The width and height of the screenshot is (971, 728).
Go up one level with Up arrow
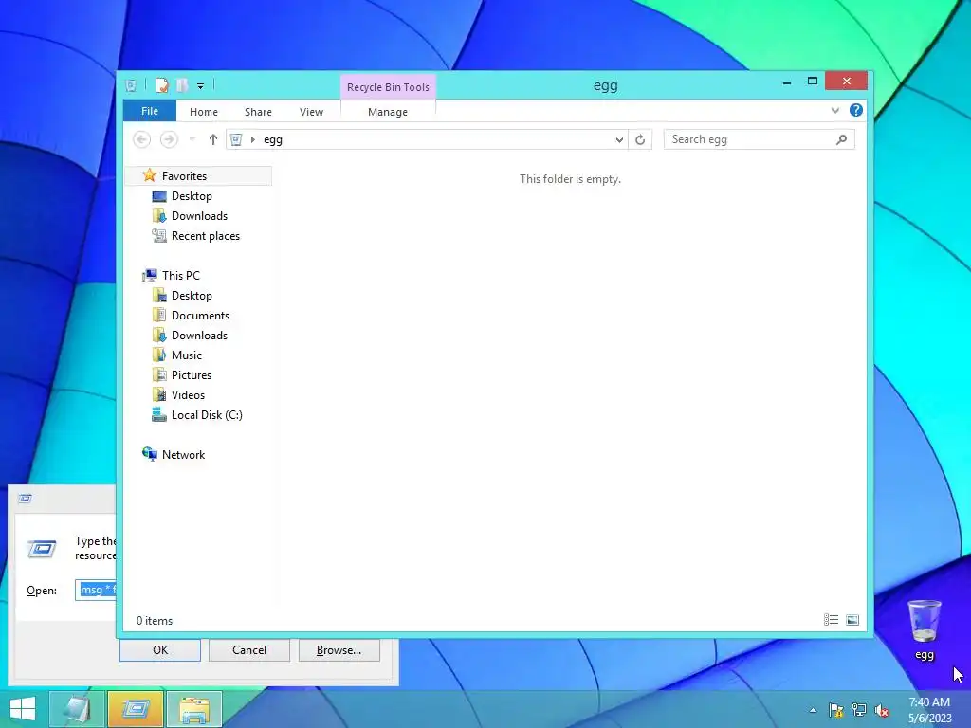[212, 139]
